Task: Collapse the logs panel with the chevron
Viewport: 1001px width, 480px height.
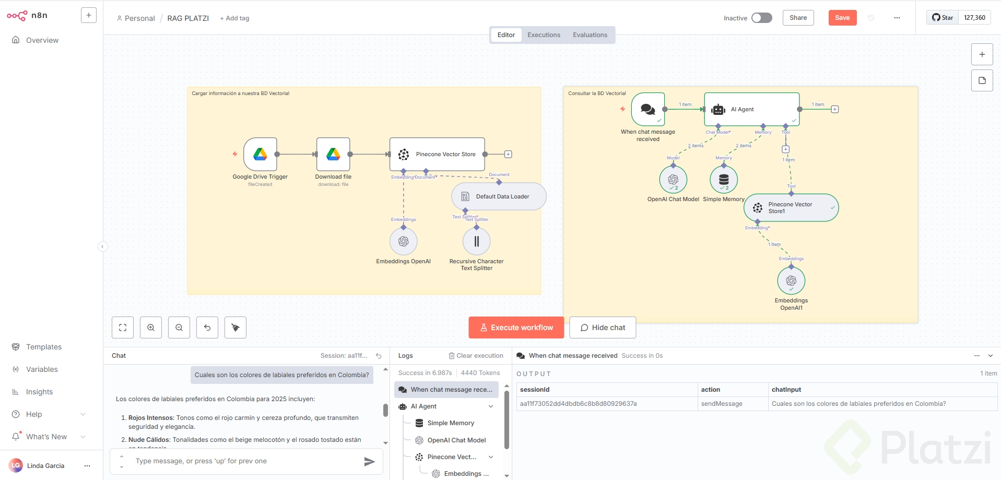Action: coord(991,356)
